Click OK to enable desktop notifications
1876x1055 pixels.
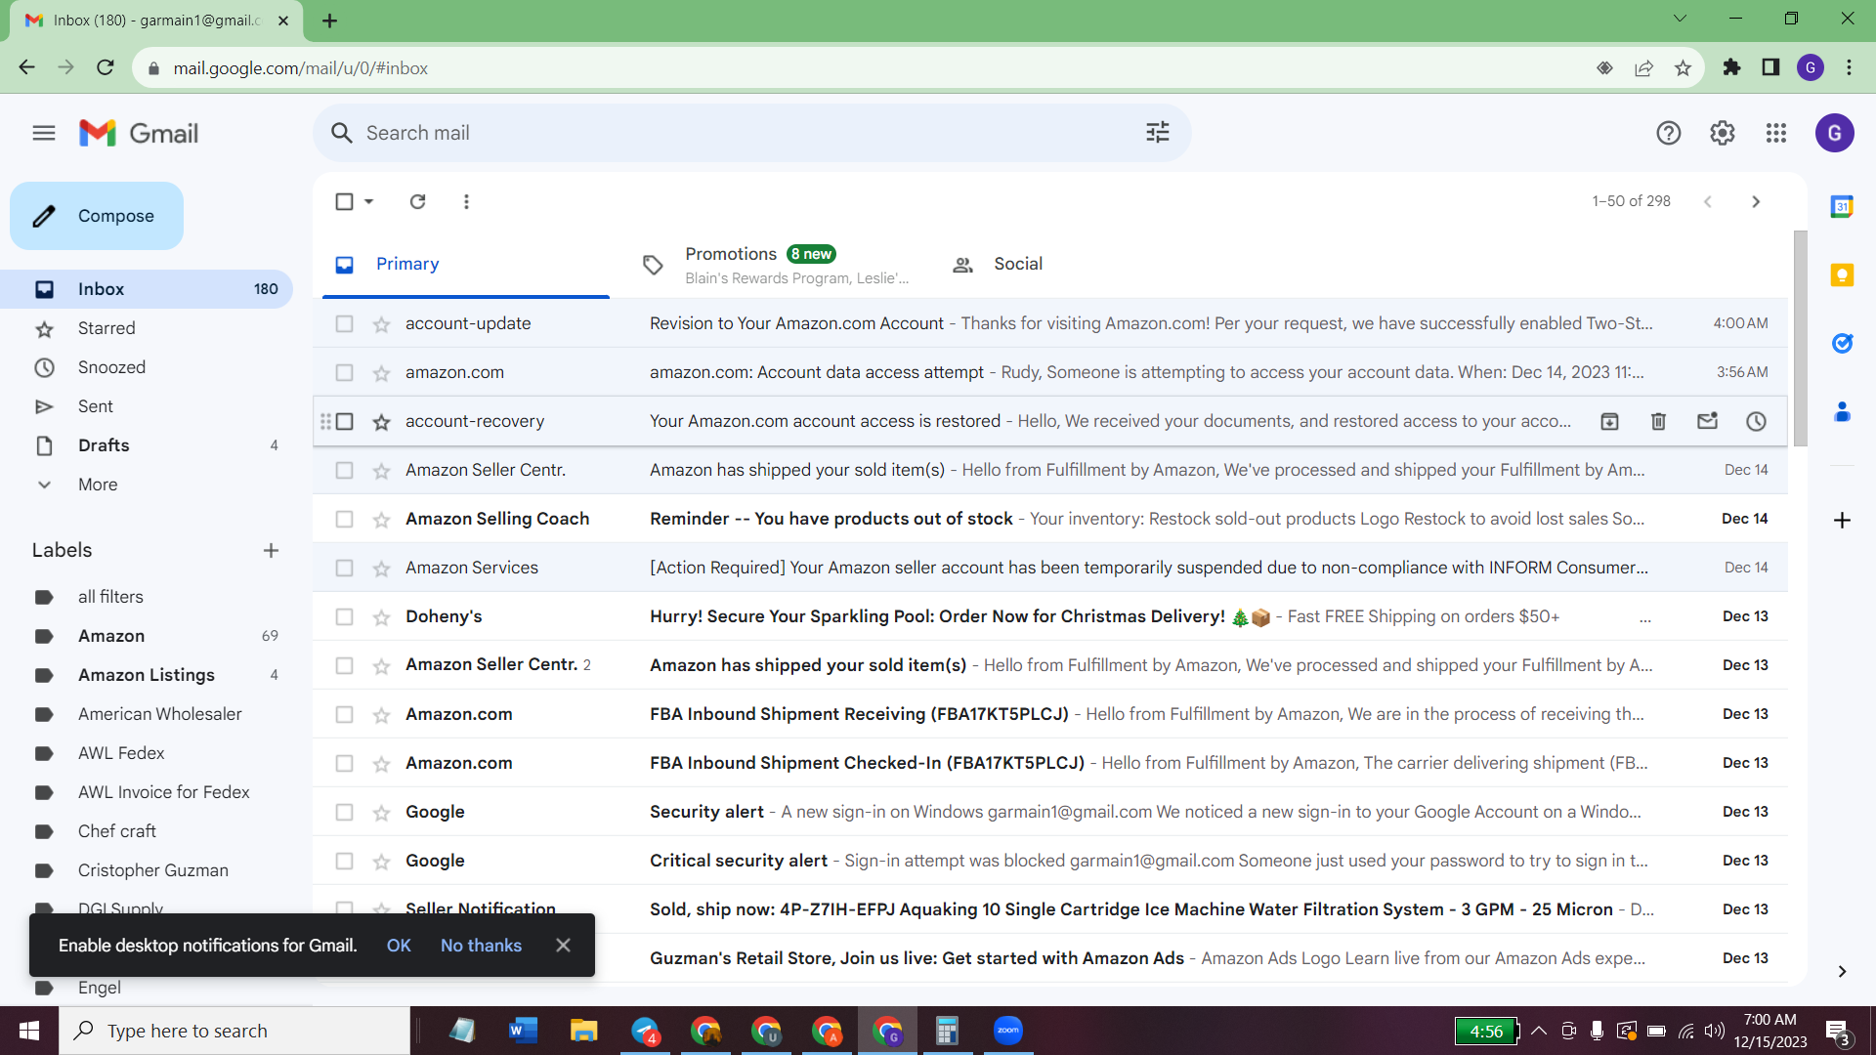click(399, 946)
